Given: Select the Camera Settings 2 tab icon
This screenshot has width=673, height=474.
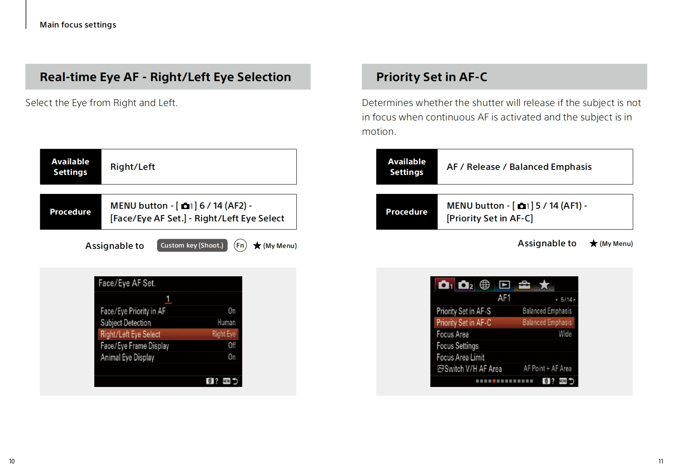Looking at the screenshot, I should pos(465,285).
